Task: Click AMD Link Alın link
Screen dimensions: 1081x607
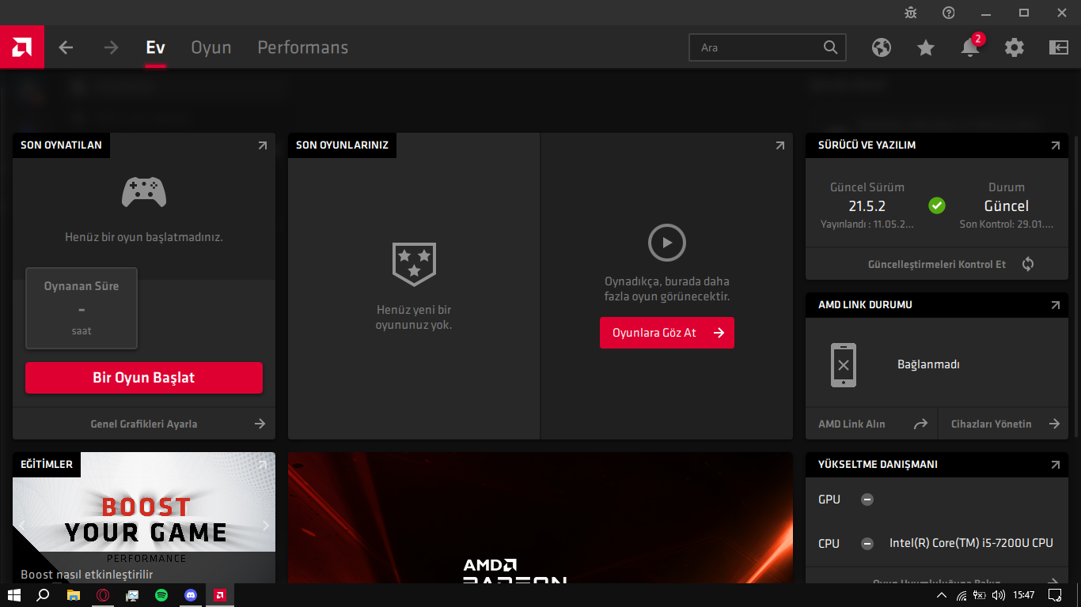Action: tap(852, 424)
